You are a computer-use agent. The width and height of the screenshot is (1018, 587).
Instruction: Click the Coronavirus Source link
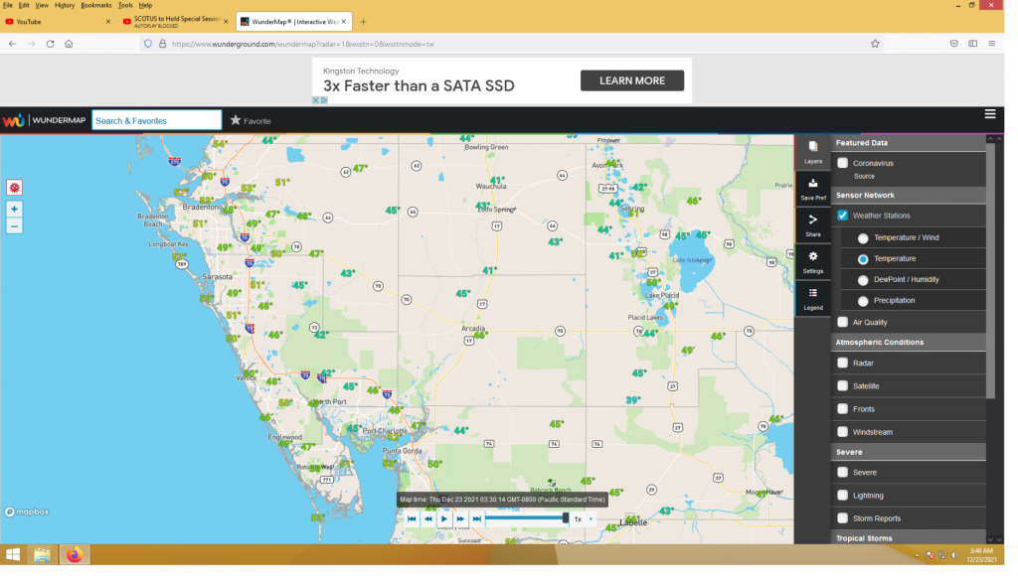864,176
